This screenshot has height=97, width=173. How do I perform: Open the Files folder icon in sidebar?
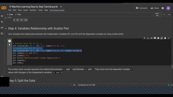coord(2,33)
